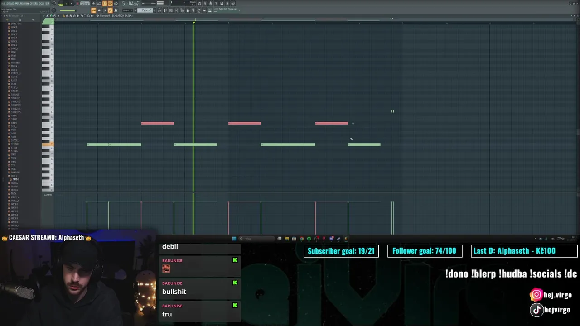Select the Select tool
The height and width of the screenshot is (326, 580).
85,16
